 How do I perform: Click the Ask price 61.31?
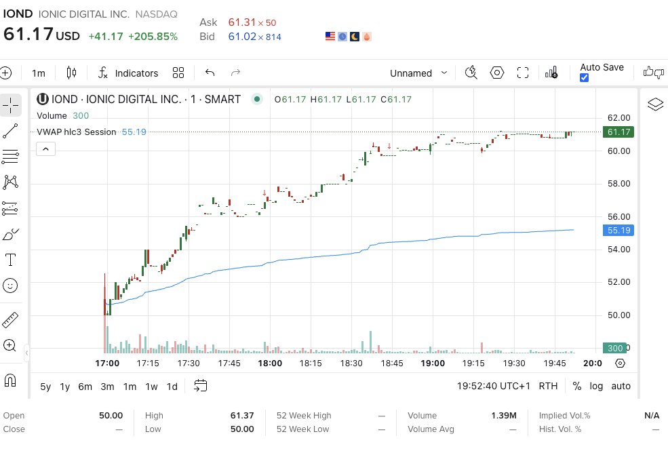click(242, 22)
